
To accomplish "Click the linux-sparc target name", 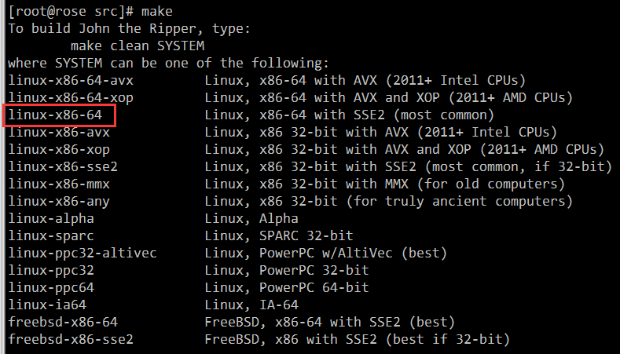I will click(x=51, y=235).
